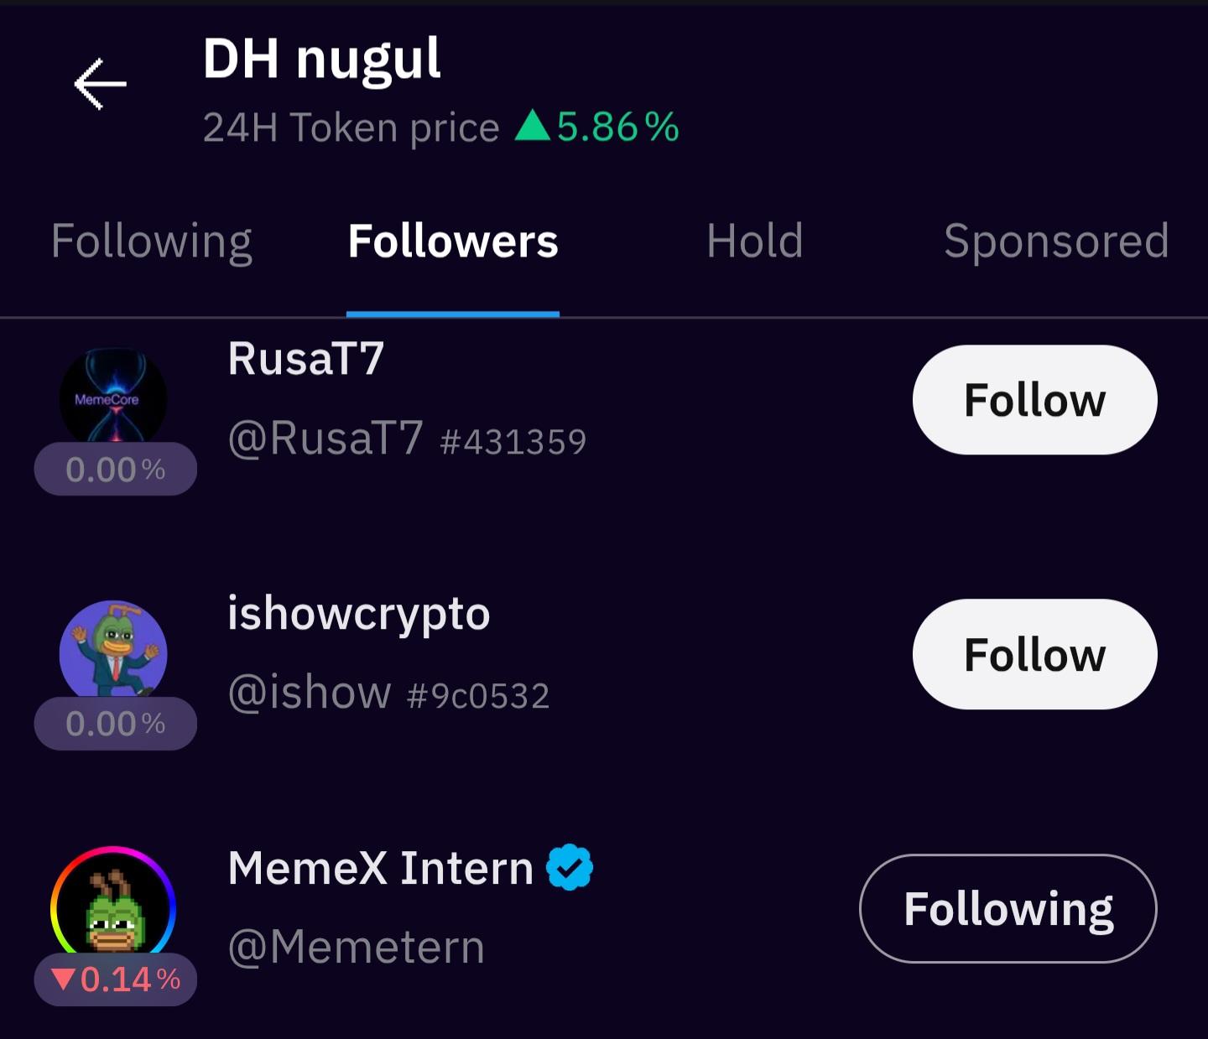Select the Followers tab

453,242
